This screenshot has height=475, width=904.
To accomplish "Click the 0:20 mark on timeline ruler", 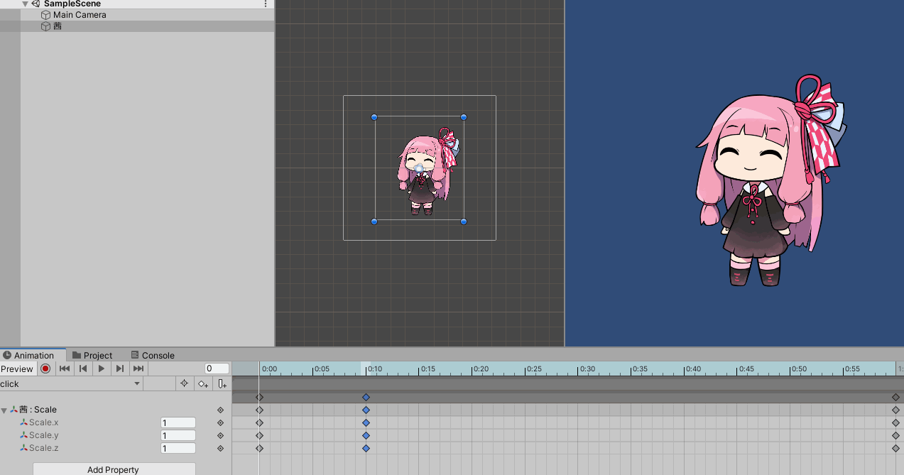I will [481, 369].
